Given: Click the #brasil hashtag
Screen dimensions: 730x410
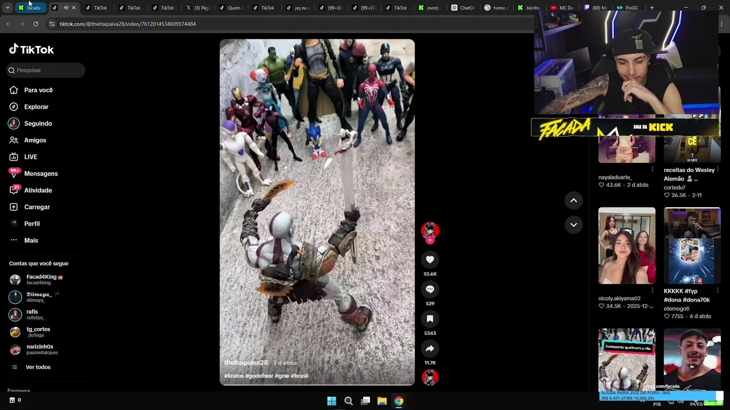Looking at the screenshot, I should coord(299,376).
